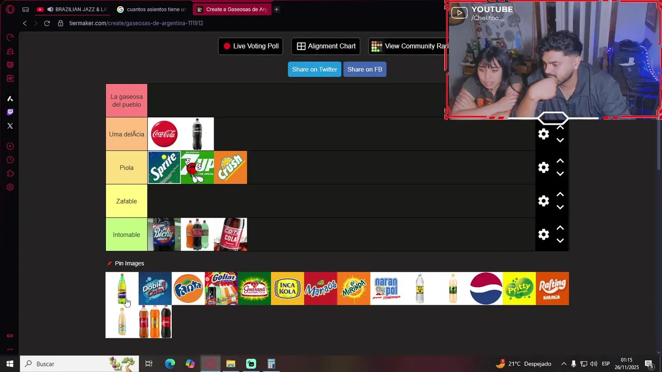Click the Intomable tier label
The height and width of the screenshot is (372, 662).
click(127, 235)
